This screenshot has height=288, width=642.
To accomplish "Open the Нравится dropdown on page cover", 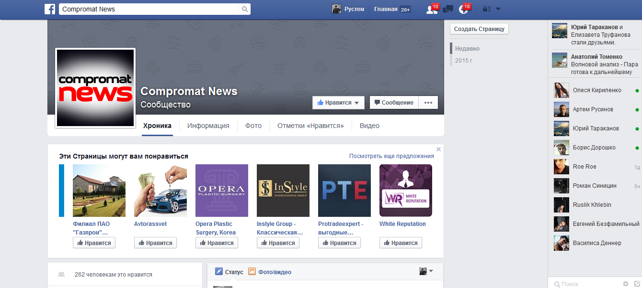I will tap(338, 103).
